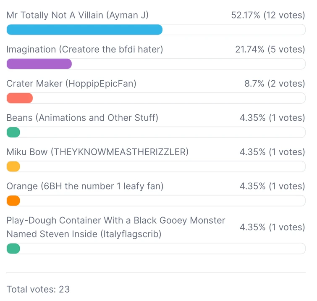317x301 pixels.
Task: Click the Total votes: 23 text
Action: click(38, 289)
